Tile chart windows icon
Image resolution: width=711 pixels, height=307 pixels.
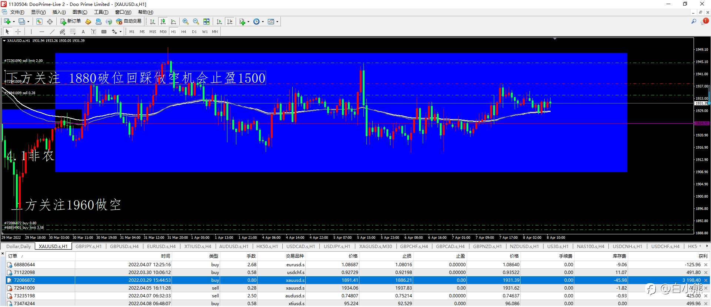[206, 22]
